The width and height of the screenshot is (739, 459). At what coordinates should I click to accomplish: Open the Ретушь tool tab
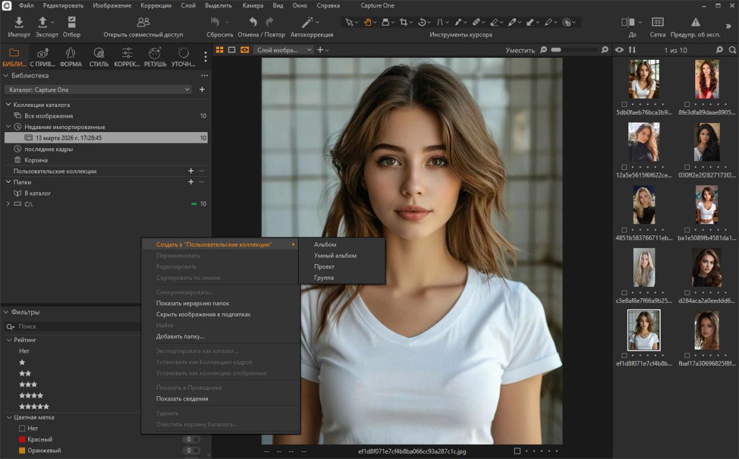click(155, 54)
